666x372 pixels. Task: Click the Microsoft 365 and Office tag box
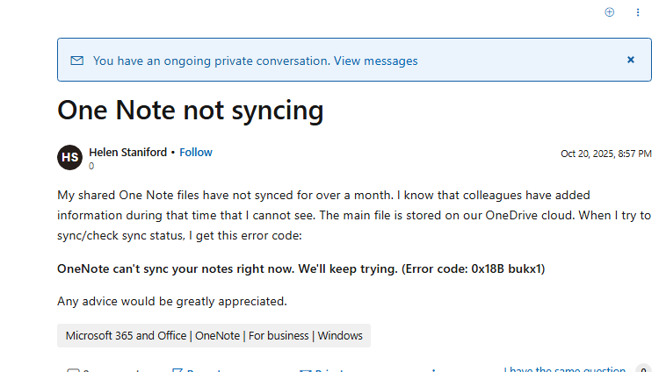point(214,335)
